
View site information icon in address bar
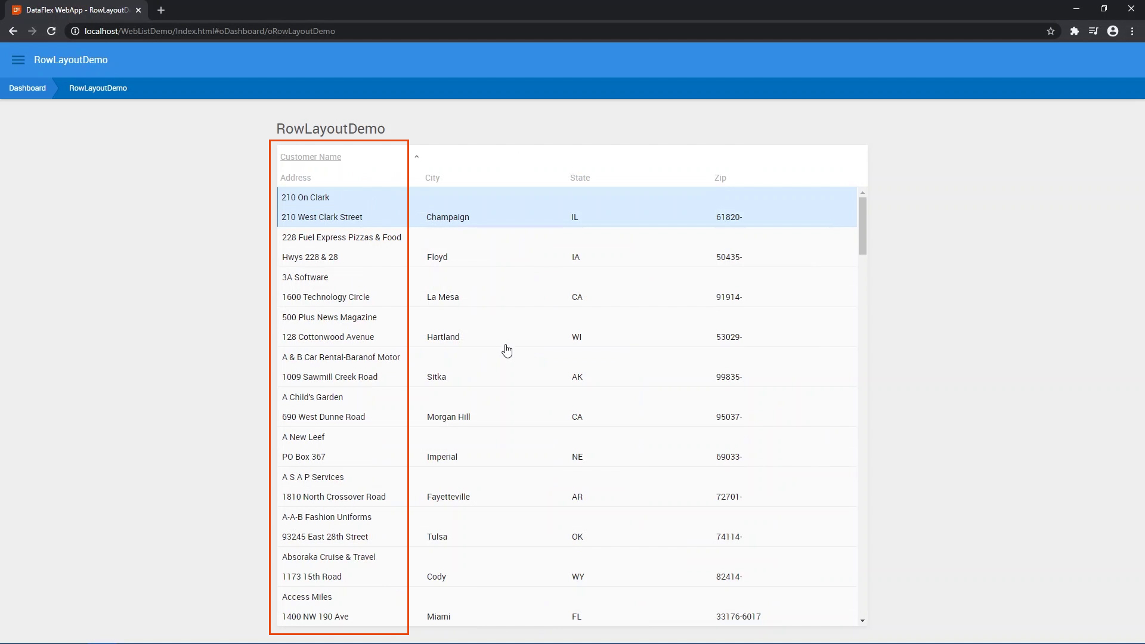point(75,31)
